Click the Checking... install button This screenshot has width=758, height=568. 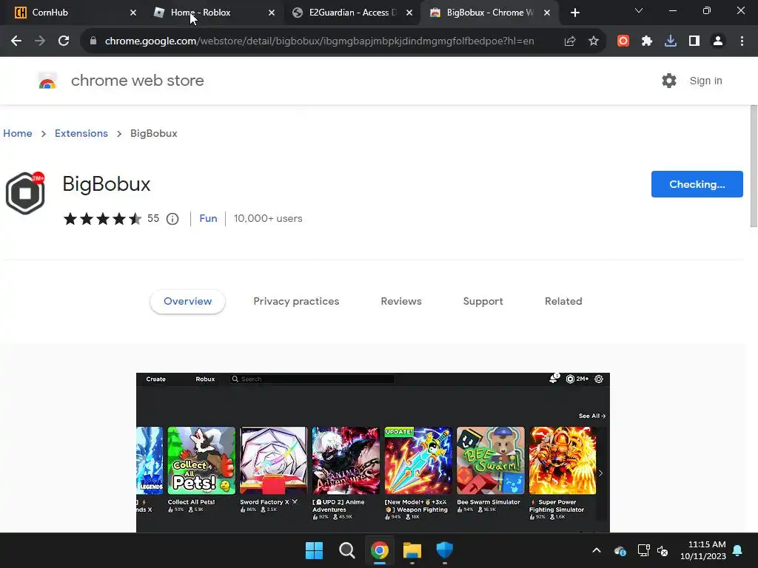click(697, 184)
